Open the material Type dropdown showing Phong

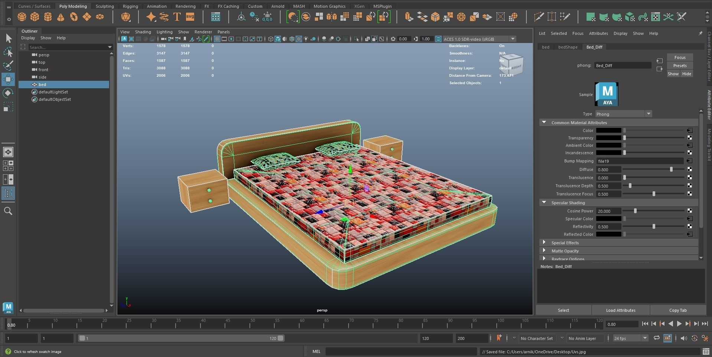click(x=624, y=114)
